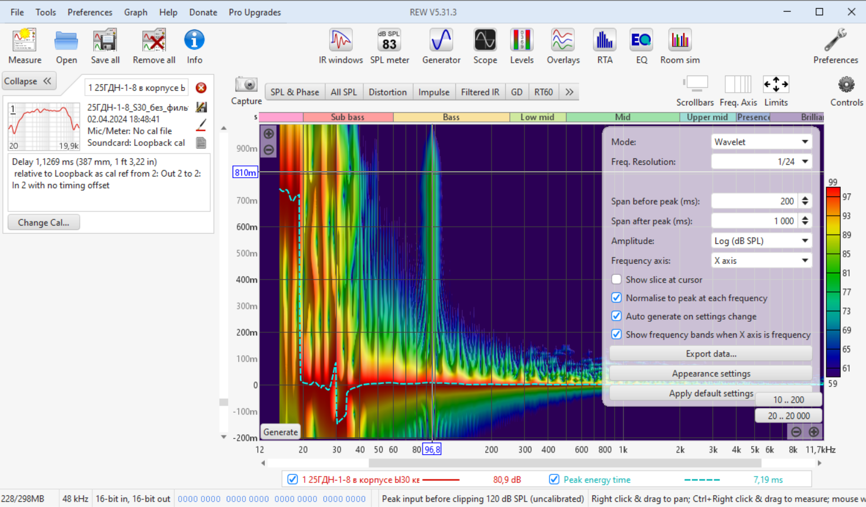Open the Frequency axis dropdown
The width and height of the screenshot is (866, 507).
click(x=761, y=261)
